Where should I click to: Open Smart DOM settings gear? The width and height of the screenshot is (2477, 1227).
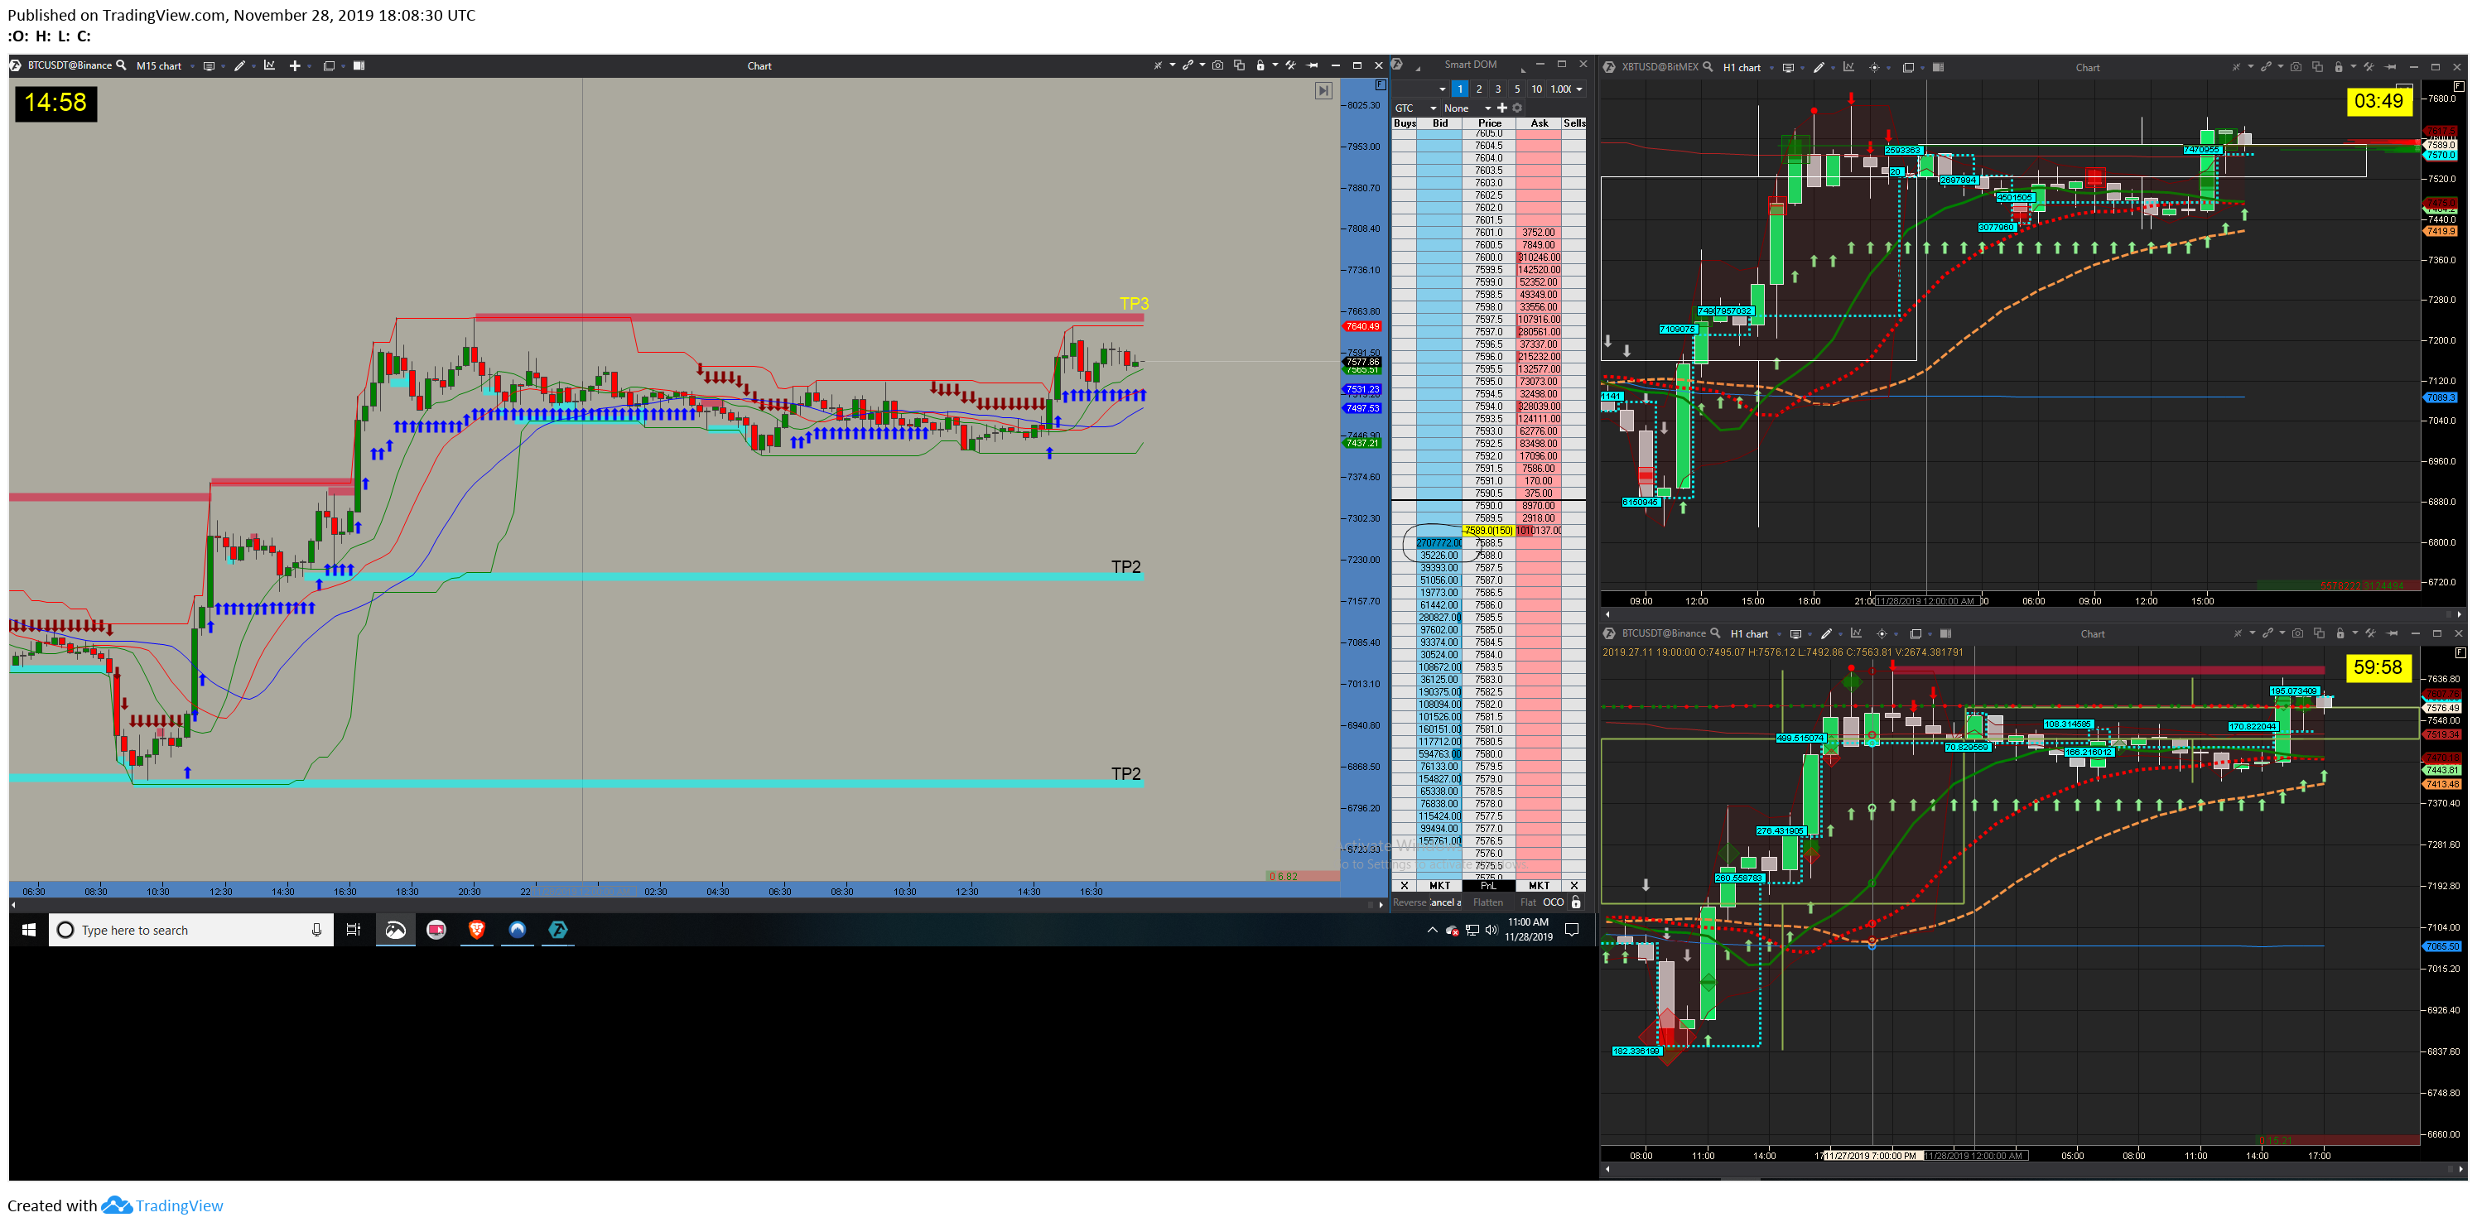point(1517,108)
